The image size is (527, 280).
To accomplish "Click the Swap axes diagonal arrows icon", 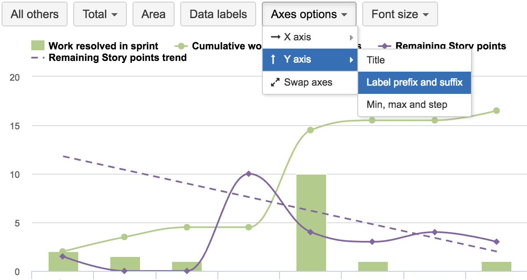I will tap(275, 82).
